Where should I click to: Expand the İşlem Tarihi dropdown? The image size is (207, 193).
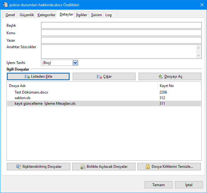(x=75, y=63)
